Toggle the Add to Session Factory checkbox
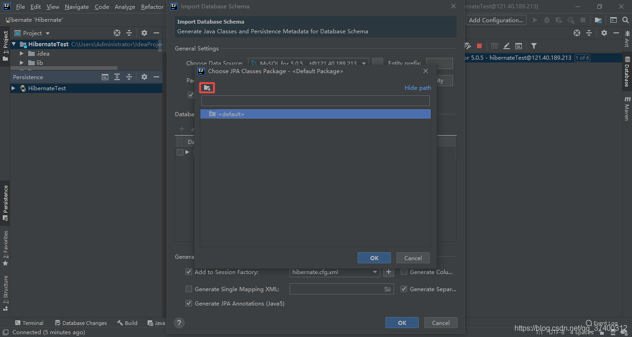632x337 pixels. click(x=189, y=272)
